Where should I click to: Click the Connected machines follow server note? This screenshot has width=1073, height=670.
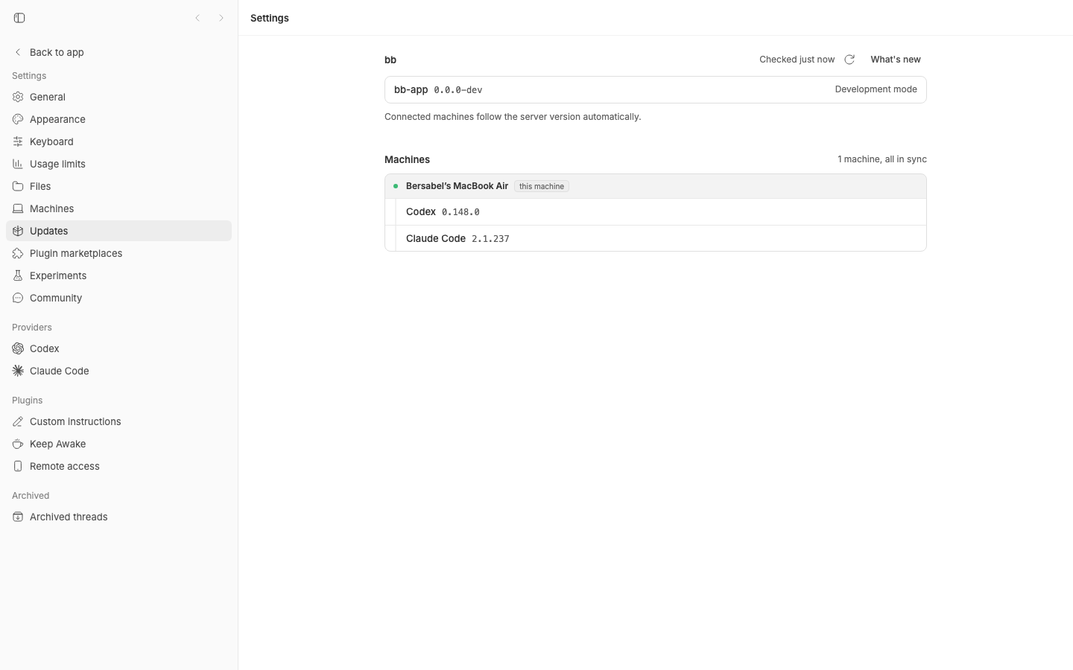tap(513, 117)
